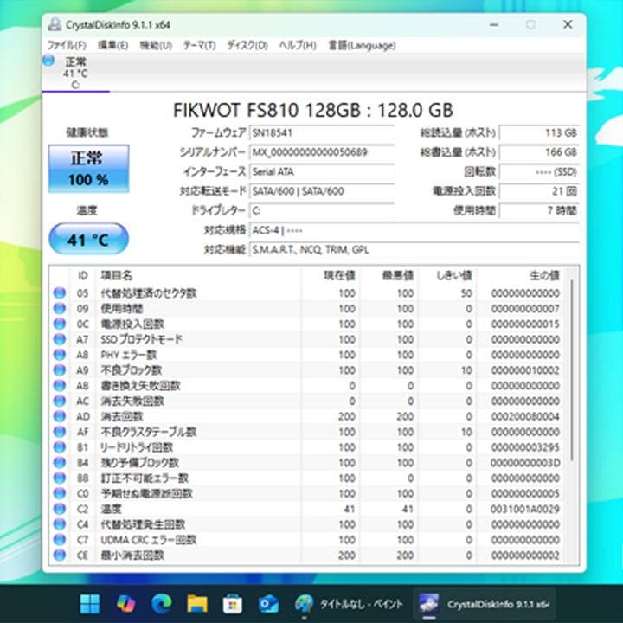Open Outlook from the taskbar
Screen dimensions: 623x623
point(268,604)
